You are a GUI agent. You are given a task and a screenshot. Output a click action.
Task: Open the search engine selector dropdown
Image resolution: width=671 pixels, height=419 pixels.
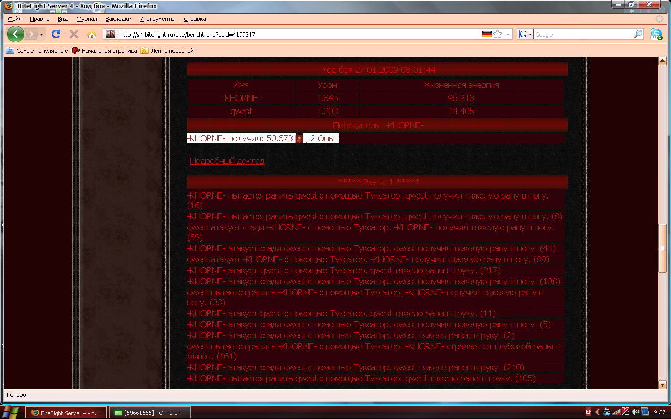[525, 35]
